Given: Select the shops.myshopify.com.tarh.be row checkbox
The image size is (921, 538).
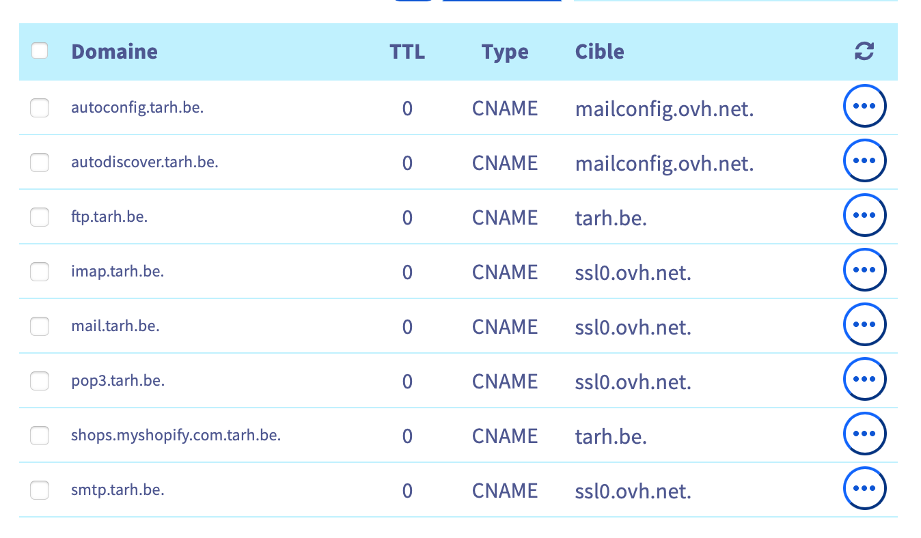Looking at the screenshot, I should point(40,436).
